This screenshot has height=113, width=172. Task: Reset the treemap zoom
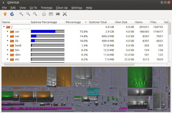coord(35,14)
